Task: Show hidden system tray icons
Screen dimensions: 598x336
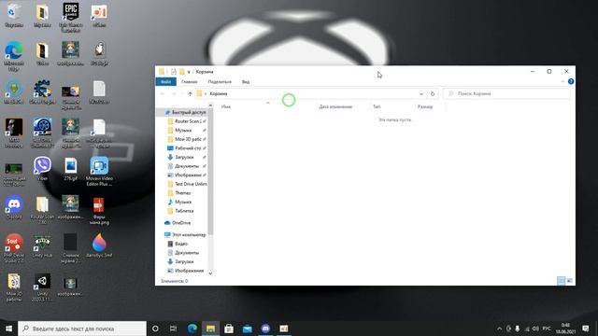Action: (499, 329)
